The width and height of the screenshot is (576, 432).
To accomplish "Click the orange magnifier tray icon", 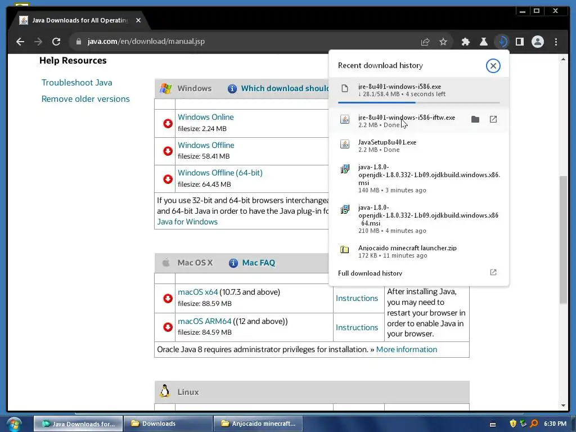I will (x=534, y=424).
